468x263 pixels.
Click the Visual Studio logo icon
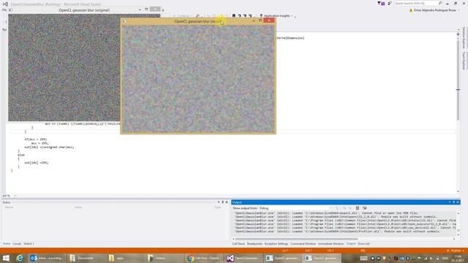pos(5,4)
